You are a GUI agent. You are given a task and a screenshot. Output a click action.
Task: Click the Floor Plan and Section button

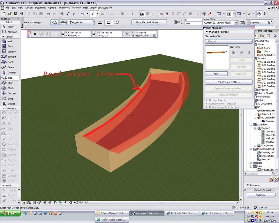pyautogui.click(x=149, y=22)
